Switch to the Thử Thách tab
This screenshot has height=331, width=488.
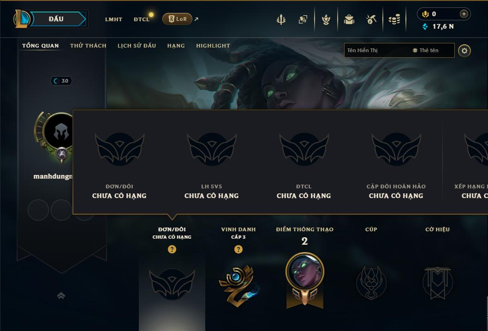click(x=88, y=46)
